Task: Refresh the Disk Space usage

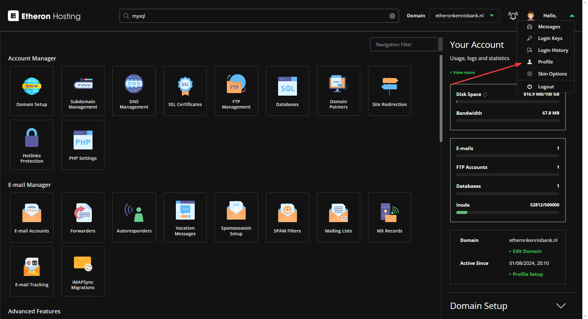Action: [x=485, y=95]
